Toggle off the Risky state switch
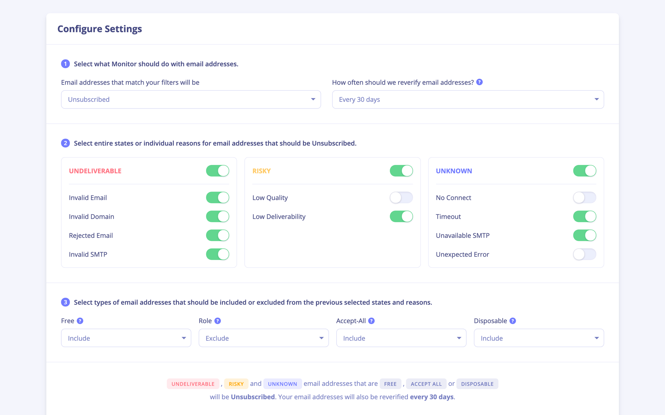 (x=401, y=171)
